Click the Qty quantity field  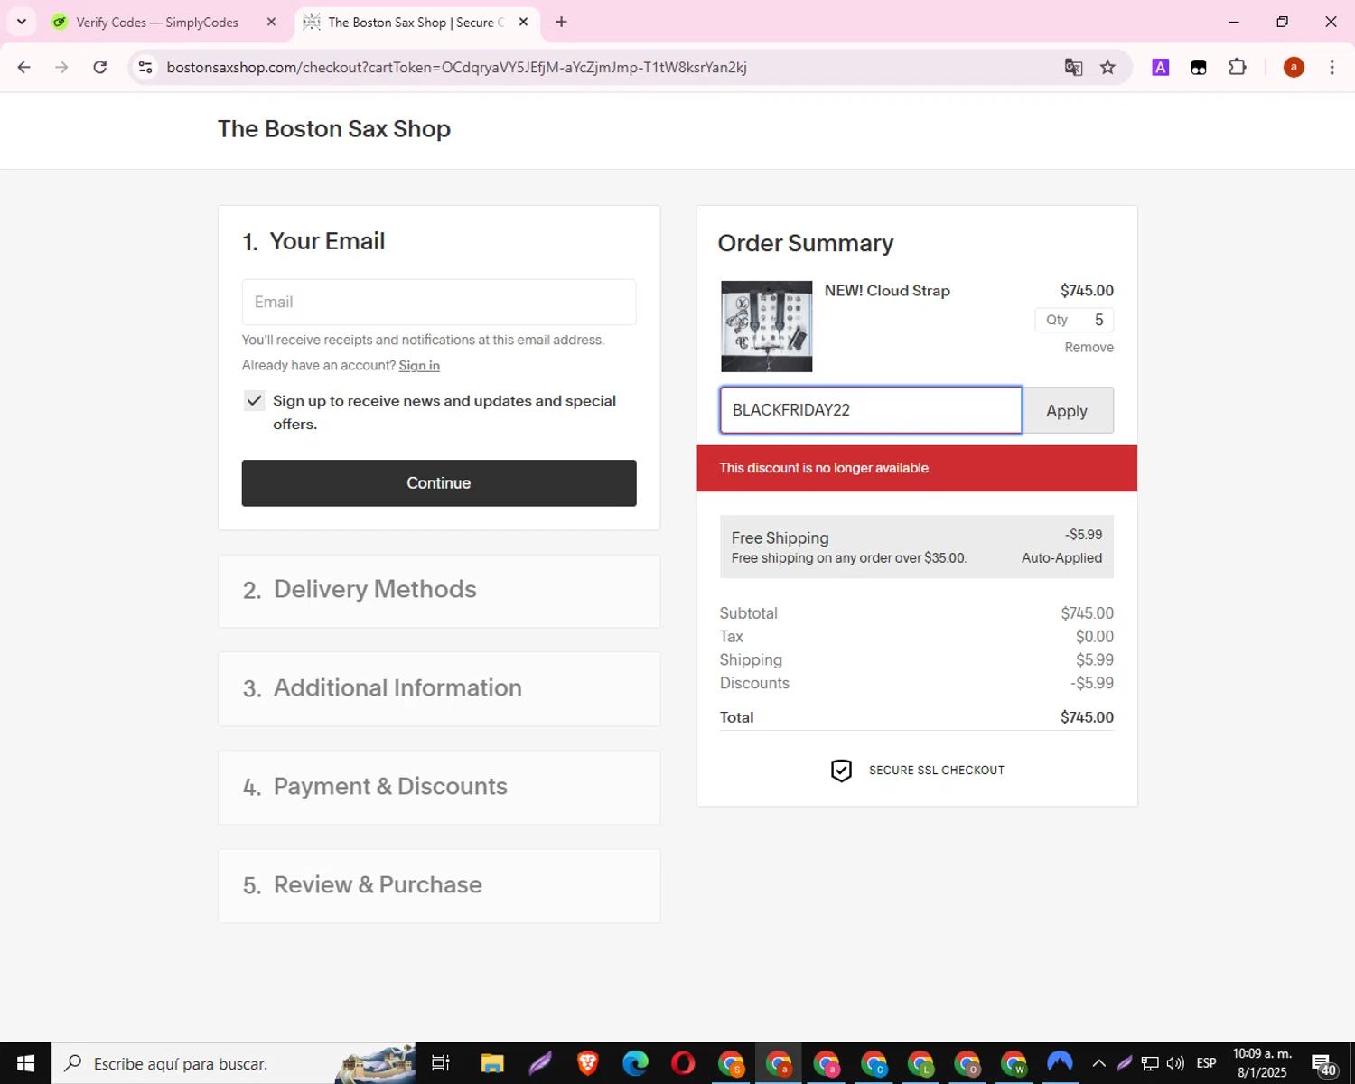[x=1074, y=320]
